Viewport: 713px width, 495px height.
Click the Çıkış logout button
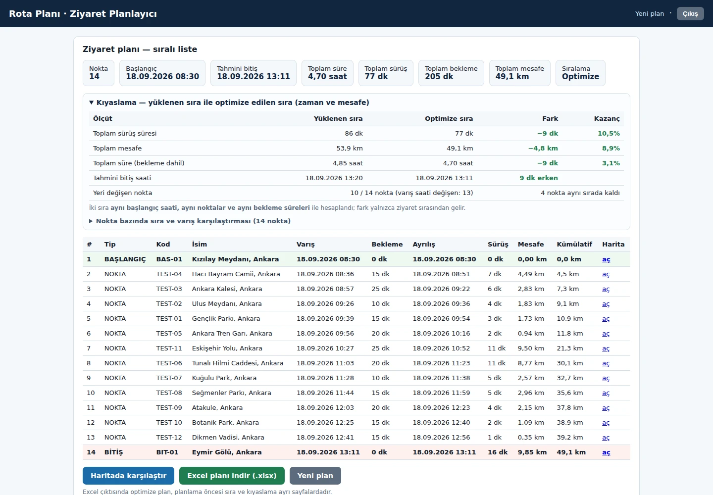click(x=690, y=14)
